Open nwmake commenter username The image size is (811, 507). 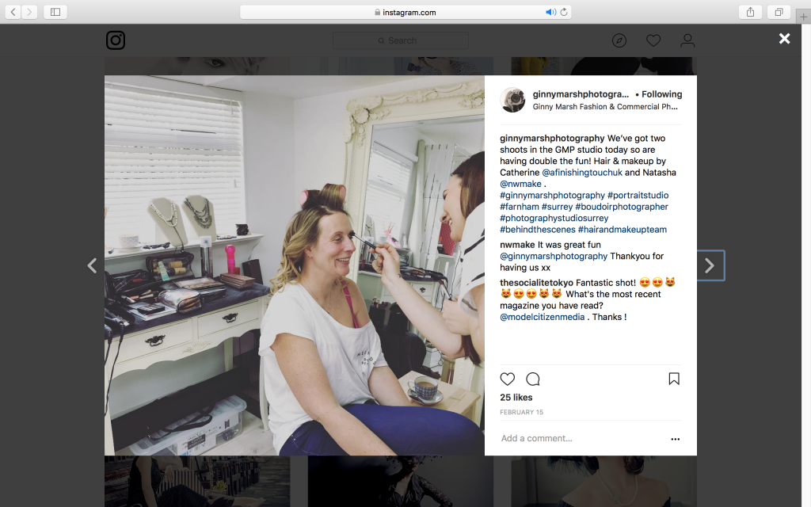(517, 245)
